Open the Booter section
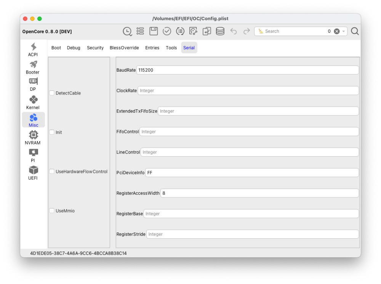The width and height of the screenshot is (381, 284). tap(33, 67)
